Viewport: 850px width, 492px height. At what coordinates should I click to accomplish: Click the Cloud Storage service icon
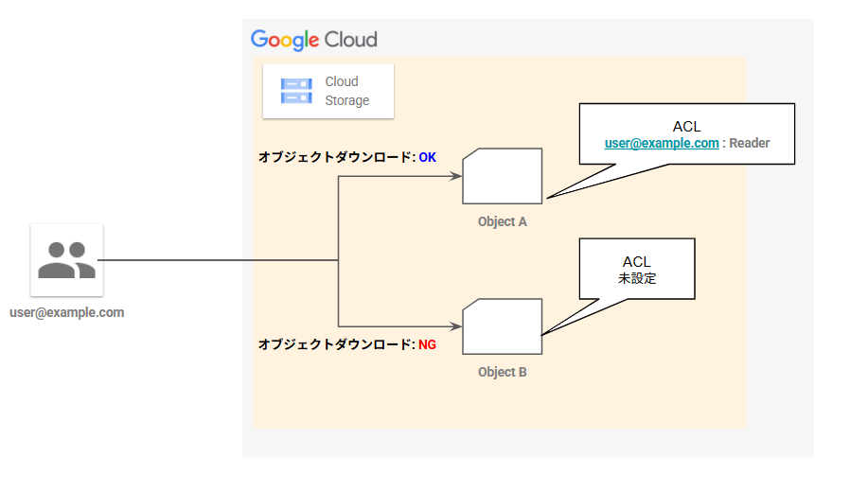296,91
